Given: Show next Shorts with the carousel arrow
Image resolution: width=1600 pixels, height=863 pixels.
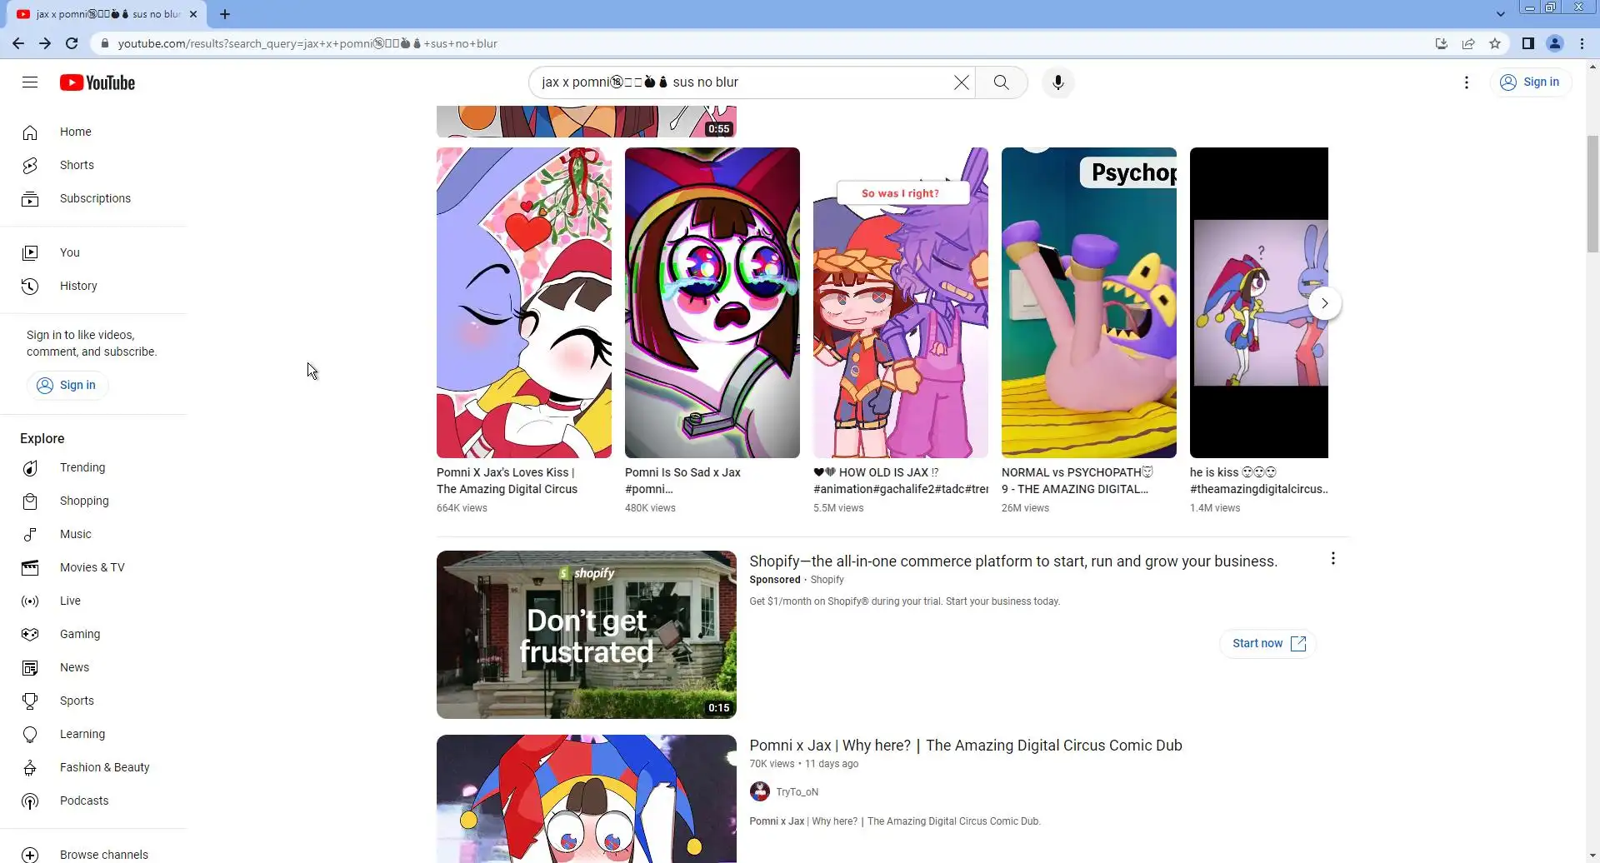Looking at the screenshot, I should click(1324, 303).
